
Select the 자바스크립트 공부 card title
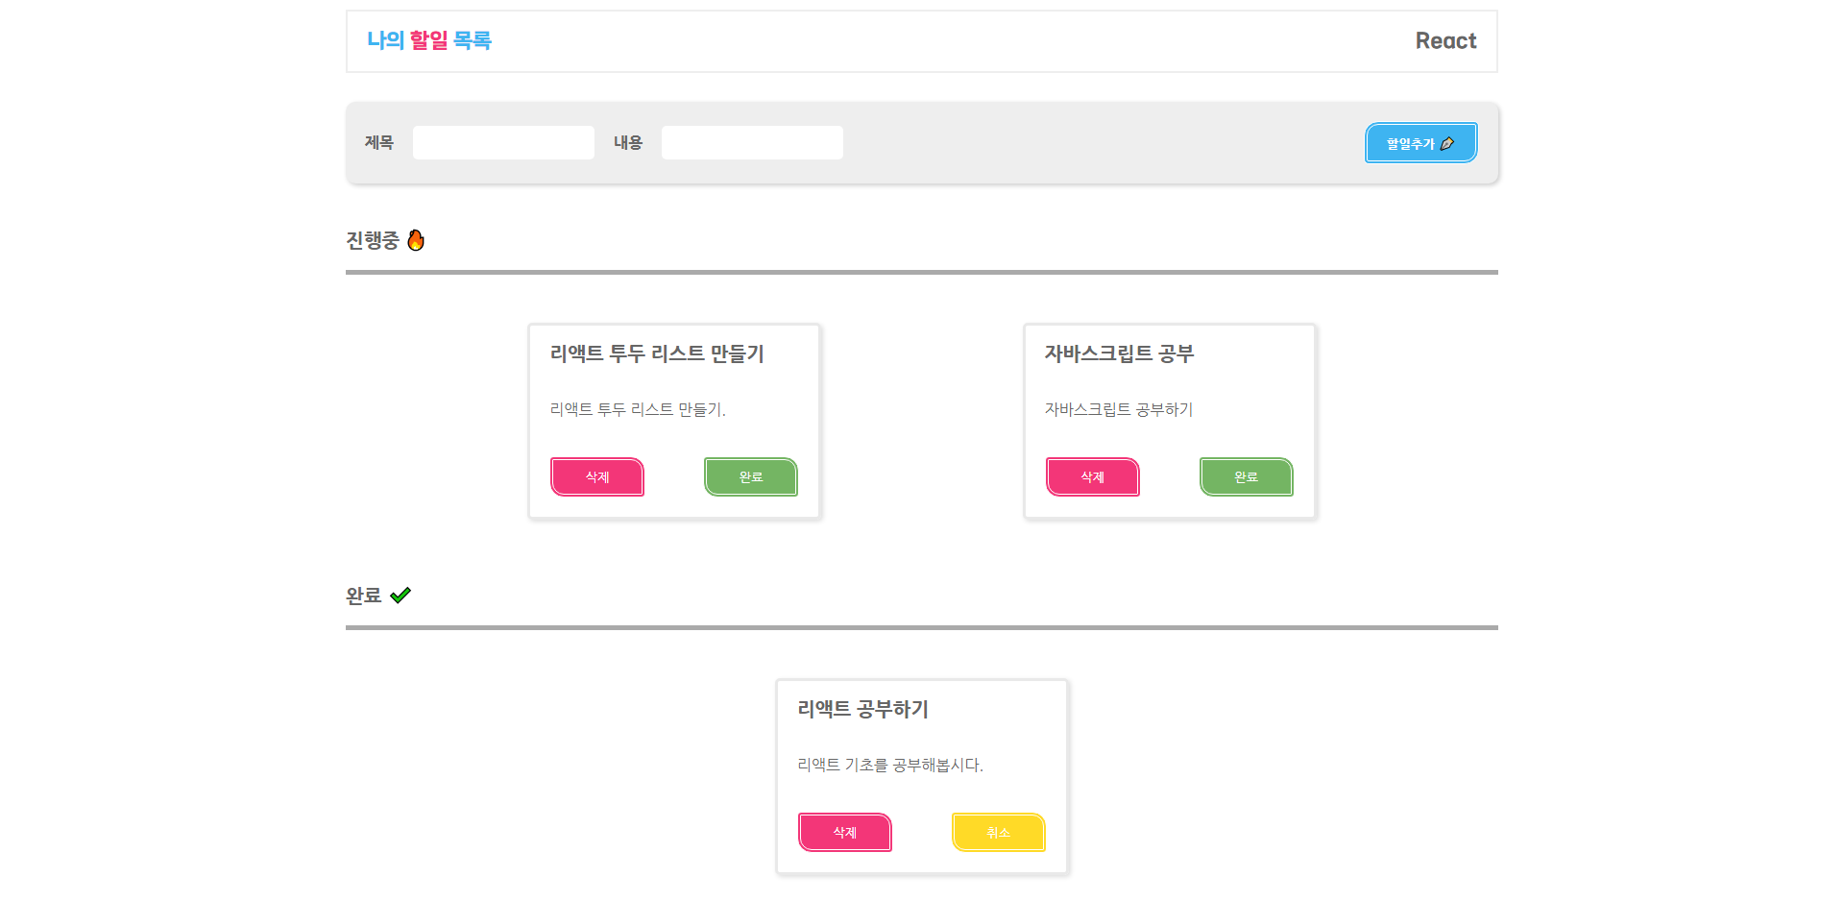[1119, 353]
